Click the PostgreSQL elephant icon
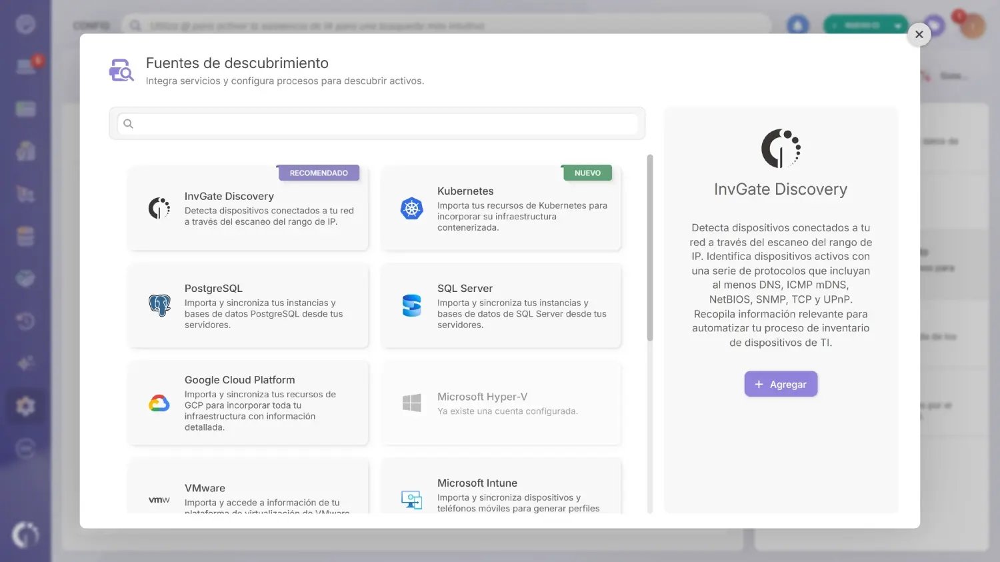Screen dimensions: 1000x562 [159, 305]
